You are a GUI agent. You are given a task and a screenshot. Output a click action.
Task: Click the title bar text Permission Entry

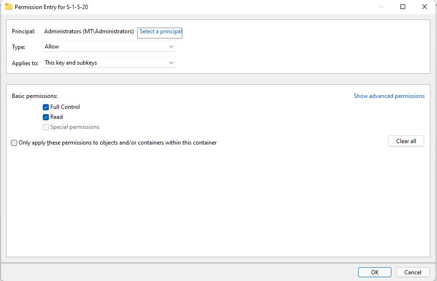click(x=51, y=7)
